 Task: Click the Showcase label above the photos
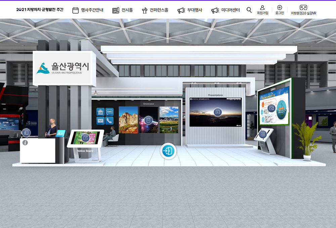tap(149, 104)
